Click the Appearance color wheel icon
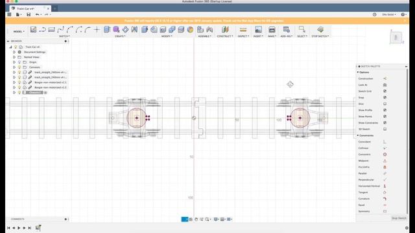This screenshot has height=233, width=415. click(x=190, y=30)
